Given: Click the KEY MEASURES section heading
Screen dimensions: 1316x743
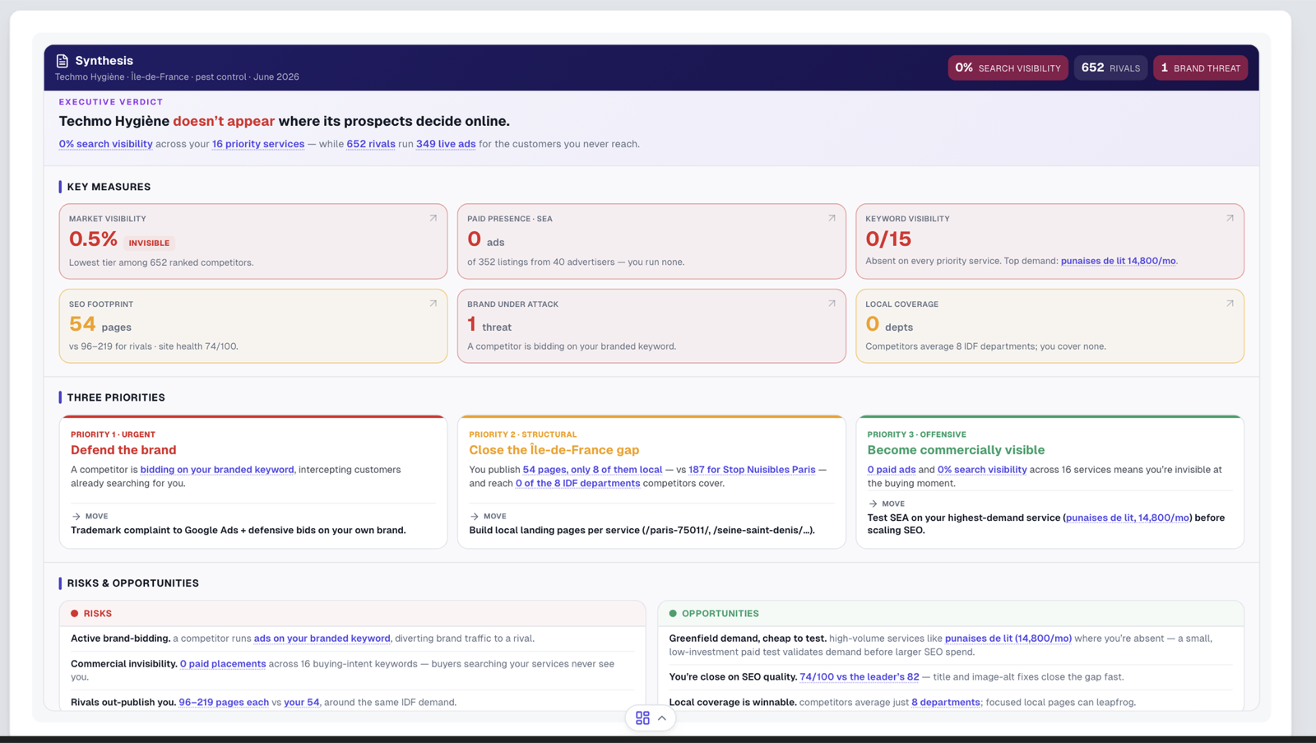Looking at the screenshot, I should [109, 187].
